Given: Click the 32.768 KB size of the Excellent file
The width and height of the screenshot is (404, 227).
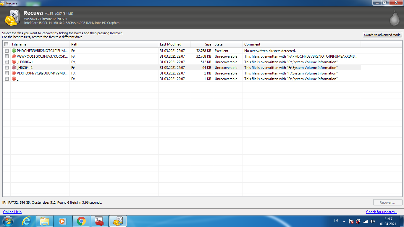Looking at the screenshot, I should [x=204, y=51].
